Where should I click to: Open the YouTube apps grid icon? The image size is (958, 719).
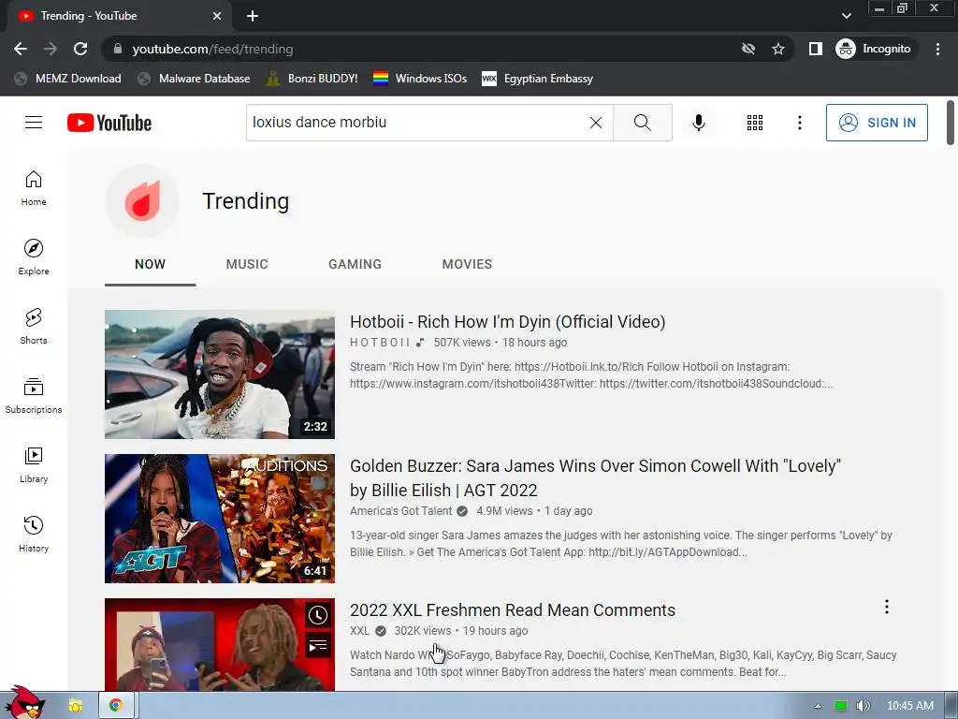click(x=755, y=123)
